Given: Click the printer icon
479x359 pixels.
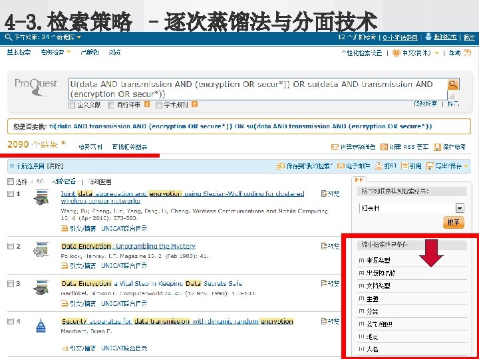Looking at the screenshot, I should [379, 166].
